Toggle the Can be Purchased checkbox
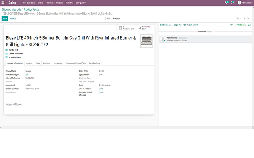254x158 pixels. point(7,54)
